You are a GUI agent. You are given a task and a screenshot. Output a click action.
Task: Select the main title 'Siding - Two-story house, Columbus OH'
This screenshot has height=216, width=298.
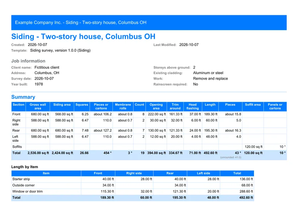pos(83,36)
